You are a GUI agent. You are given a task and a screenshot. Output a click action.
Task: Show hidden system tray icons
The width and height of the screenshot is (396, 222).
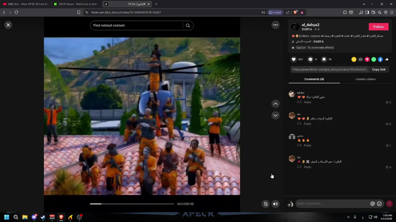click(x=348, y=217)
